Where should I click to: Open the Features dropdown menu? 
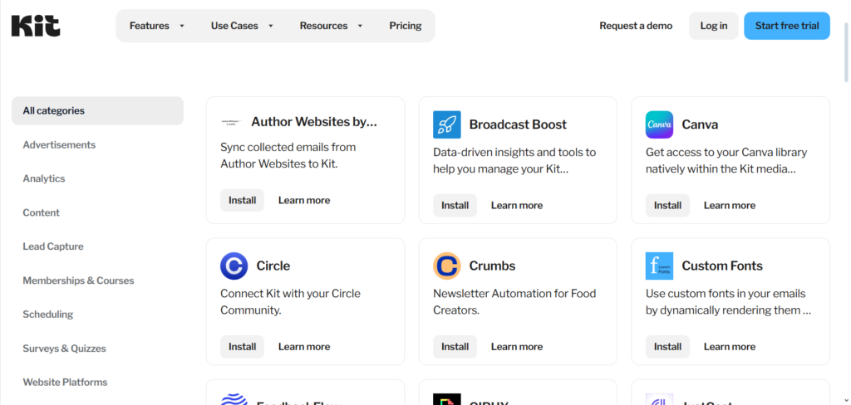[x=157, y=26]
